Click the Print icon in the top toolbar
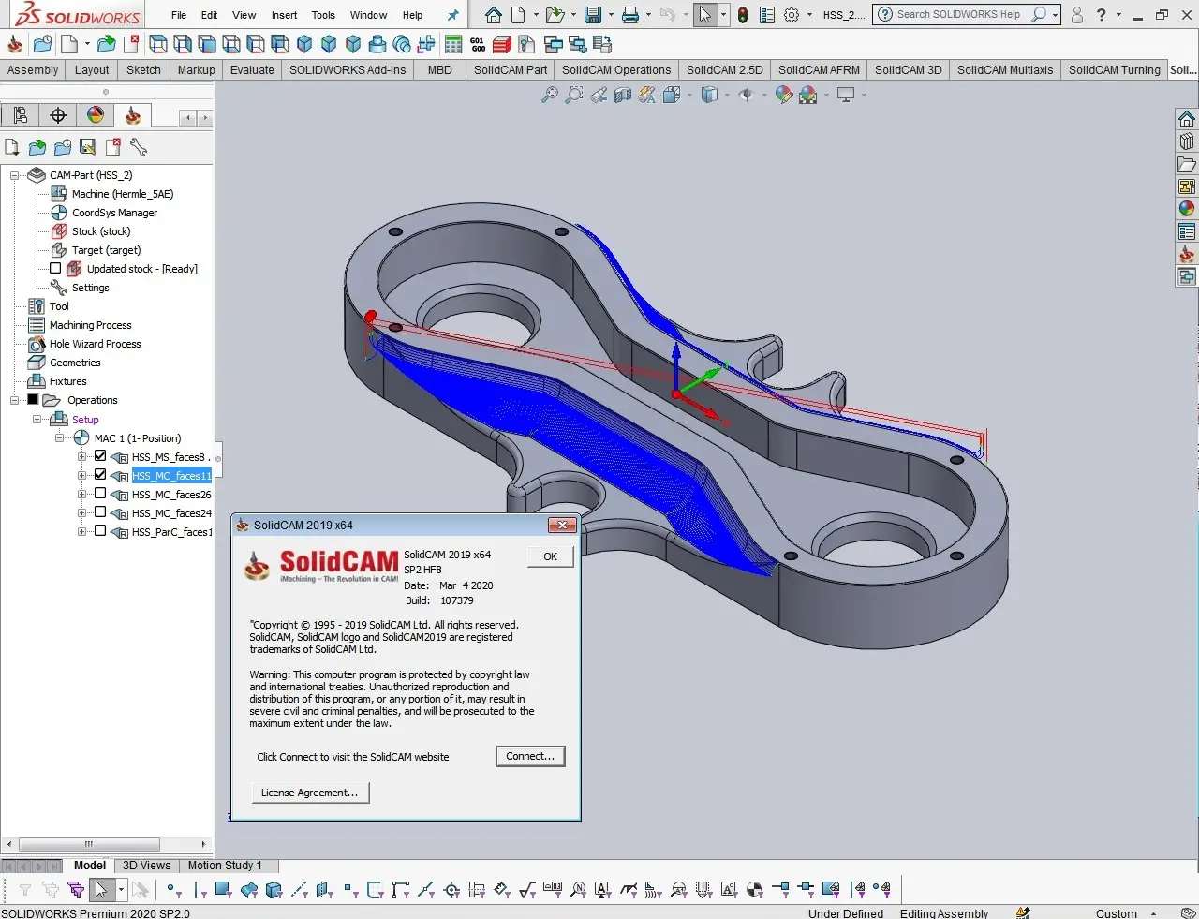The image size is (1199, 919). click(631, 15)
